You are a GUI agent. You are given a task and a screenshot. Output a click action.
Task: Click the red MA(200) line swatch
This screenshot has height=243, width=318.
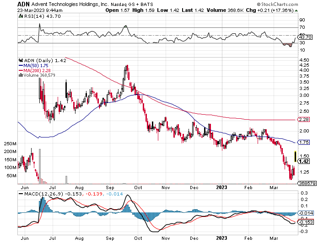21,70
